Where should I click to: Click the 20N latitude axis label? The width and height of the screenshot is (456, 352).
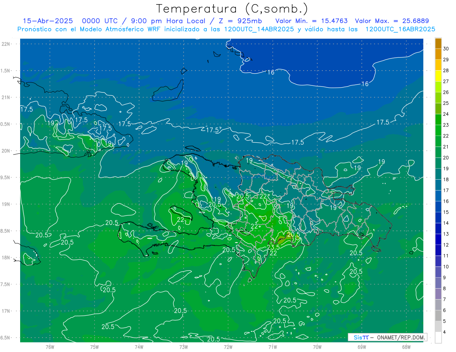point(5,151)
